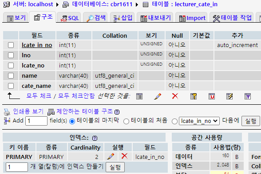
Task: Open 제안하는 테이블 구조 link
Action: coord(85,111)
